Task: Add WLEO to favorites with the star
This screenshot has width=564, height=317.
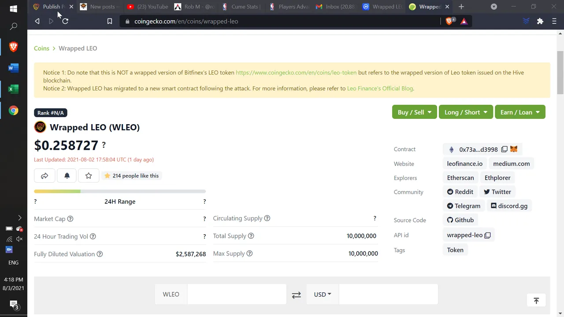Action: (89, 176)
